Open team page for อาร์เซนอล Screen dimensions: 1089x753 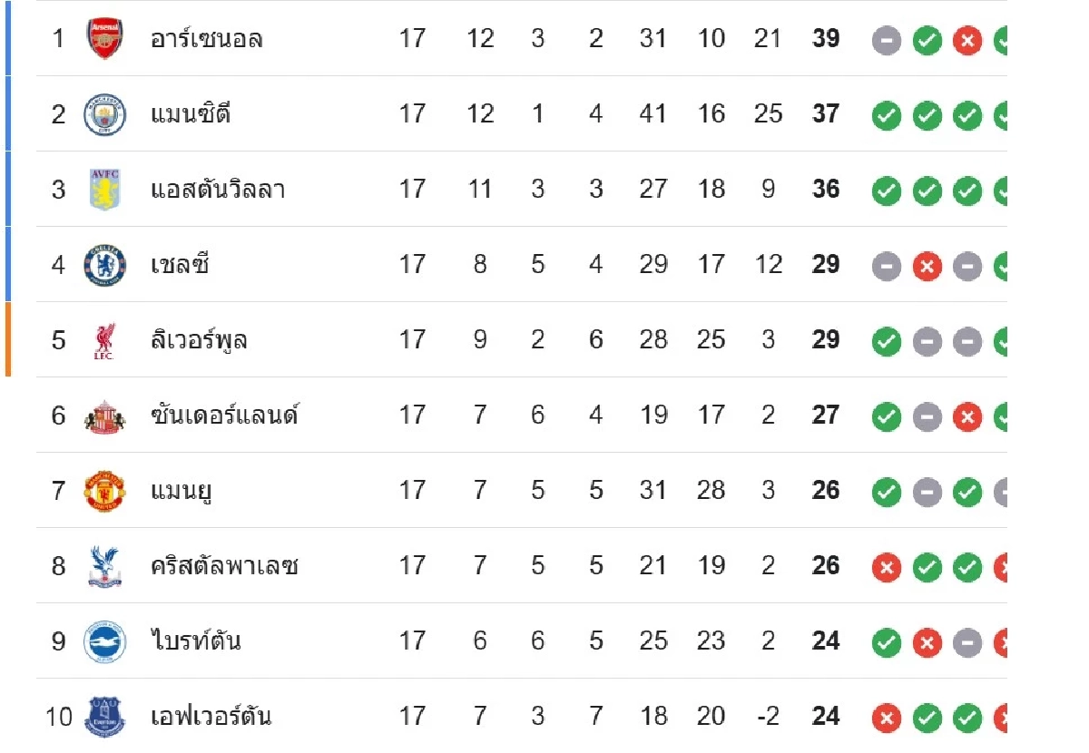point(207,39)
